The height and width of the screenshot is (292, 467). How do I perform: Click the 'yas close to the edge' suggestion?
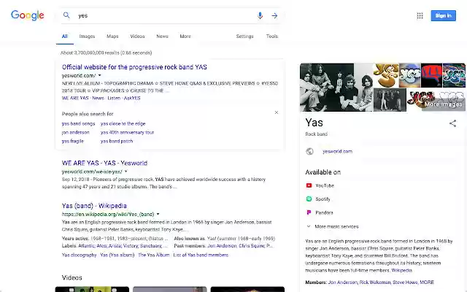click(x=123, y=123)
